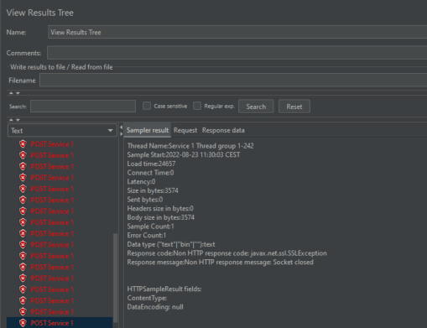Click up arrow on divider above Search row

point(11,93)
